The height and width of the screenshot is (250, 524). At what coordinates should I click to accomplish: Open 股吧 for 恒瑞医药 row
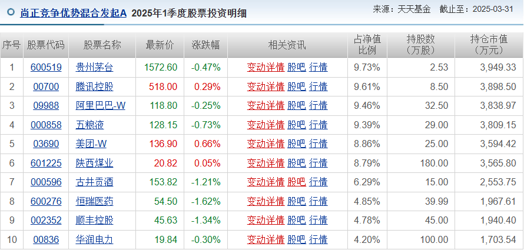point(297,202)
